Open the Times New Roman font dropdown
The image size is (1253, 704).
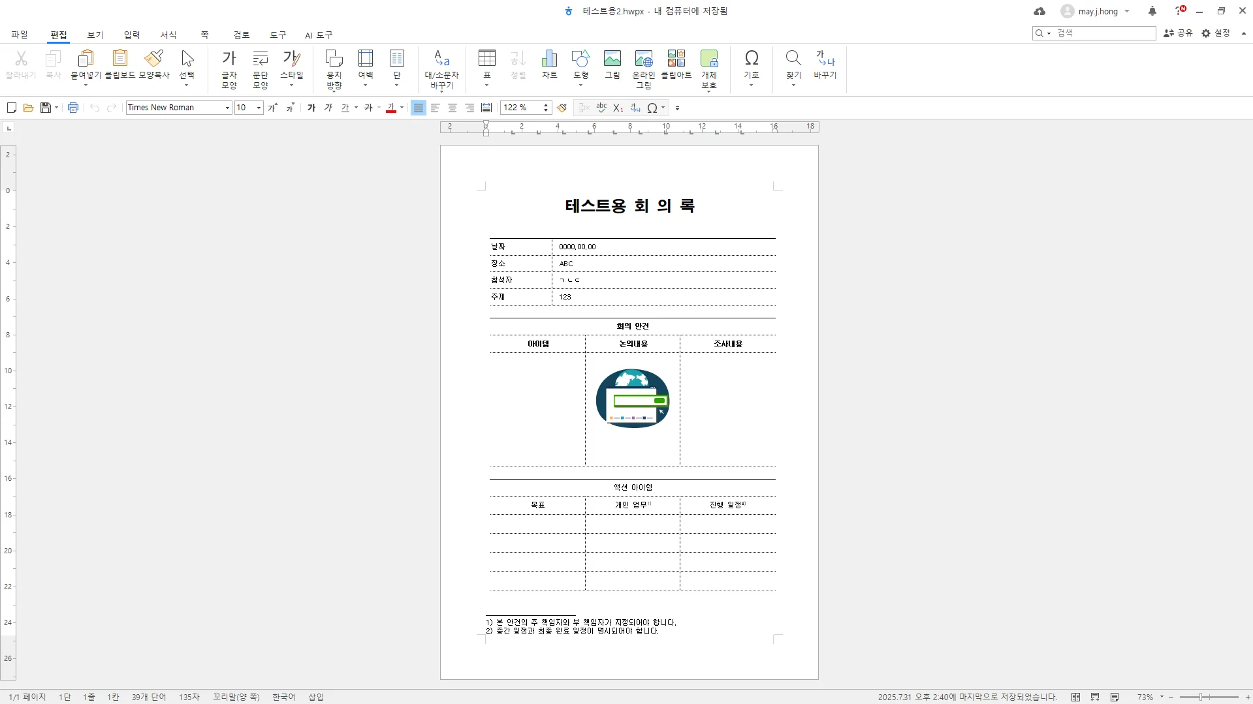coord(227,108)
